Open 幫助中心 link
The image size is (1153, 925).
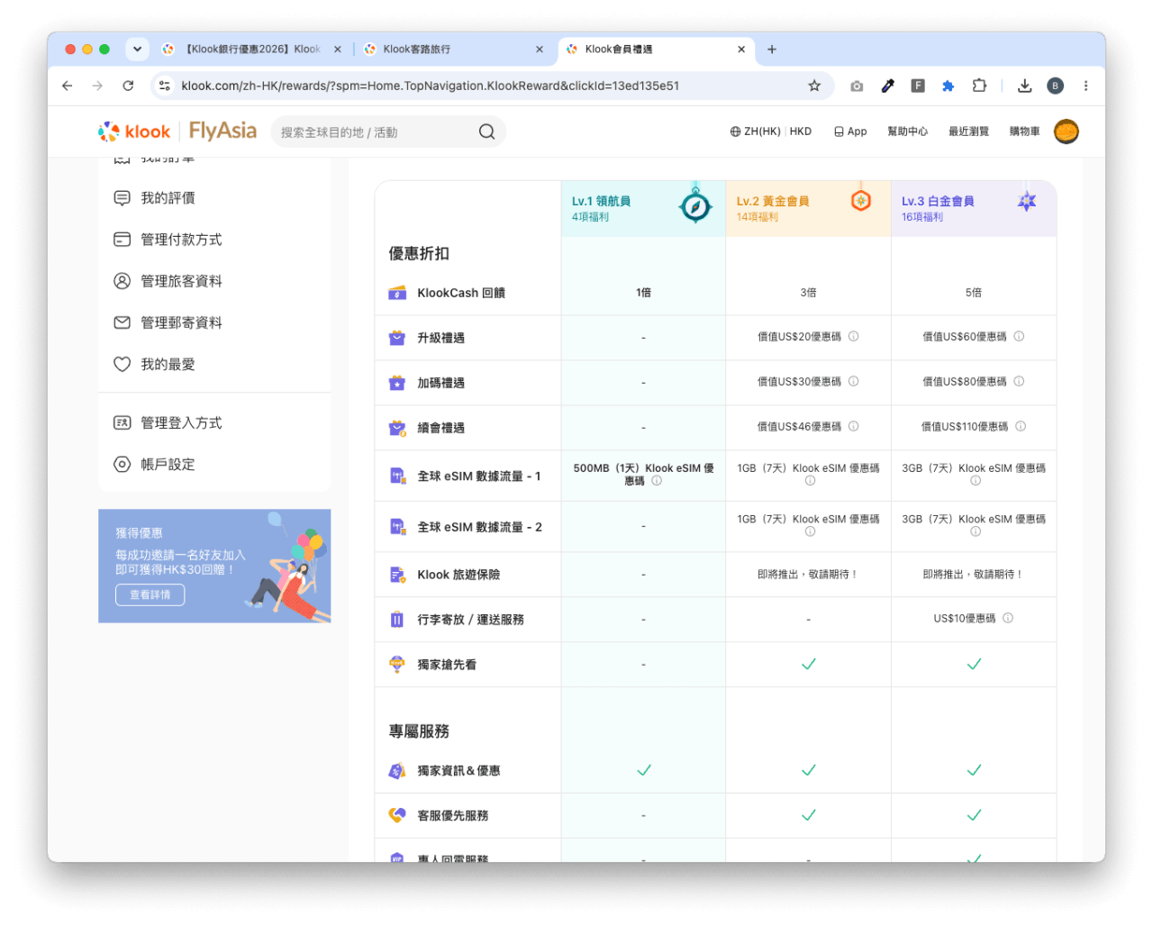point(907,131)
